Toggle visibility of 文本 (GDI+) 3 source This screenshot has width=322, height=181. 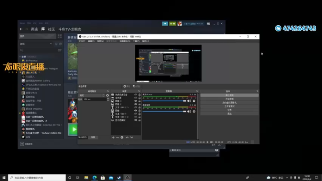[136, 107]
